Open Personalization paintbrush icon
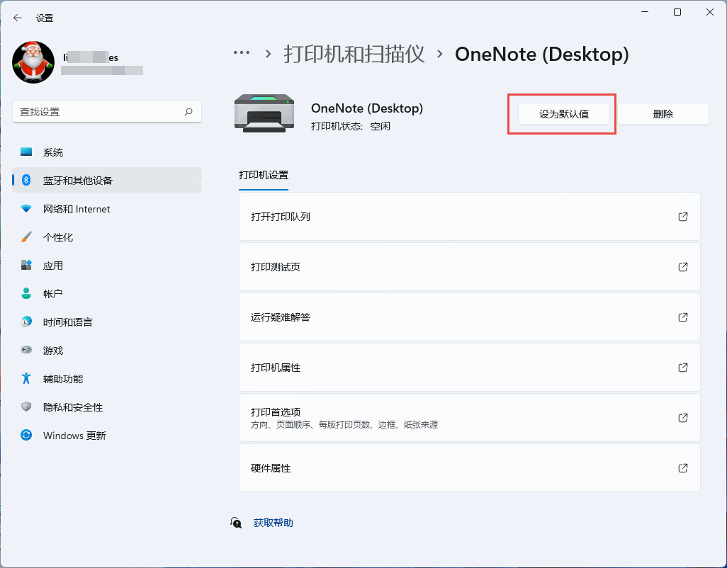 click(26, 237)
